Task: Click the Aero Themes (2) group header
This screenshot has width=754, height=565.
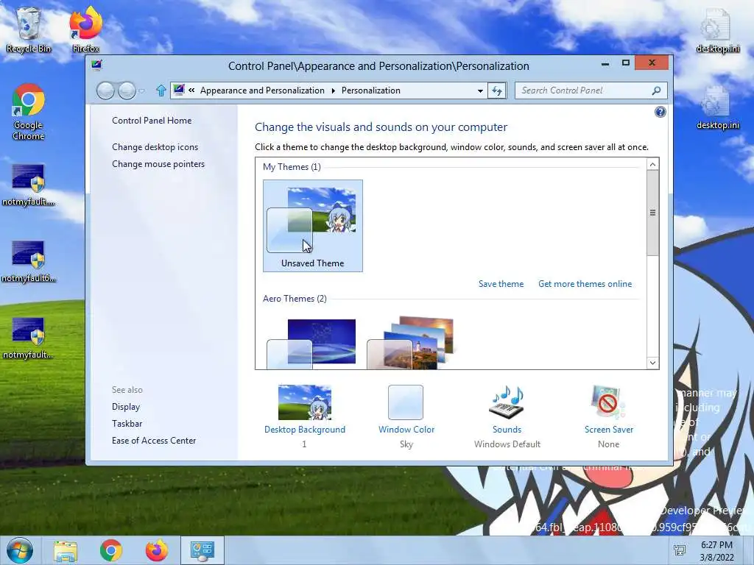Action: coord(295,299)
